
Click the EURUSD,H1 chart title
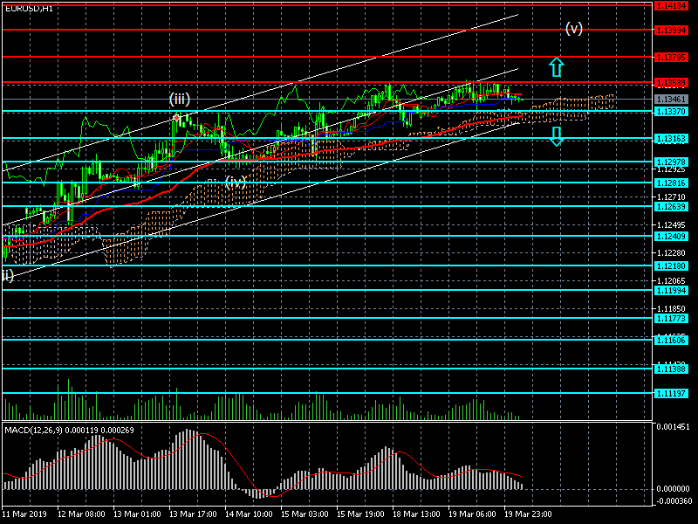29,8
